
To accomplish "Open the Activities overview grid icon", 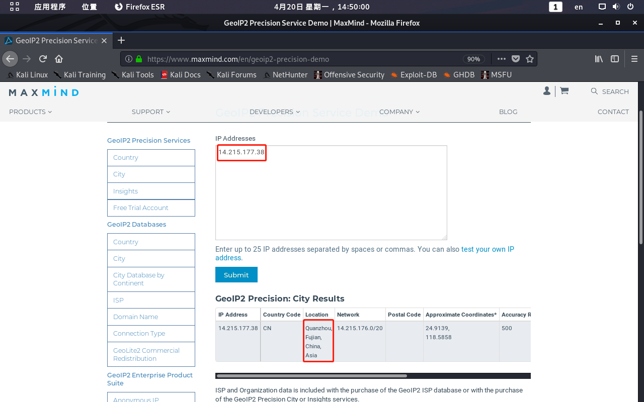I will tap(14, 7).
